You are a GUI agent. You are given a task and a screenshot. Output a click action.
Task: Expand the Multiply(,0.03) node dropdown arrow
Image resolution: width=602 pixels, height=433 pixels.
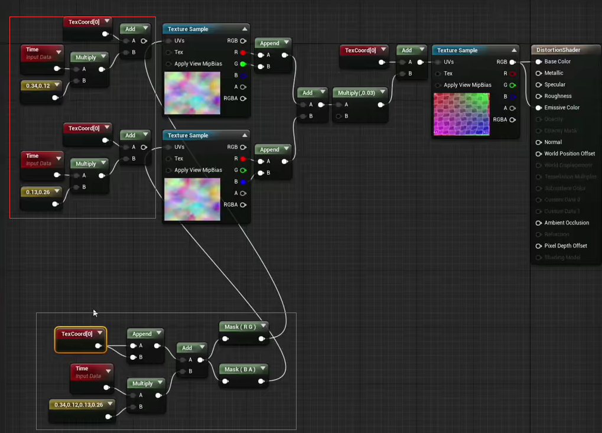coord(382,92)
